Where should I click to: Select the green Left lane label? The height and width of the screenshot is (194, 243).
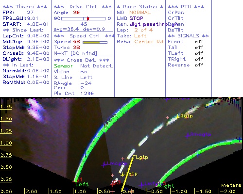(82, 184)
